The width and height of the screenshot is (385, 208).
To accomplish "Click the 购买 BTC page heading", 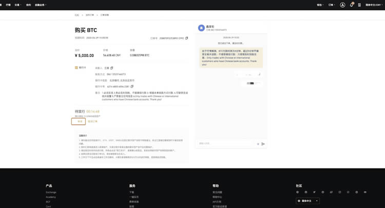I will (x=86, y=30).
